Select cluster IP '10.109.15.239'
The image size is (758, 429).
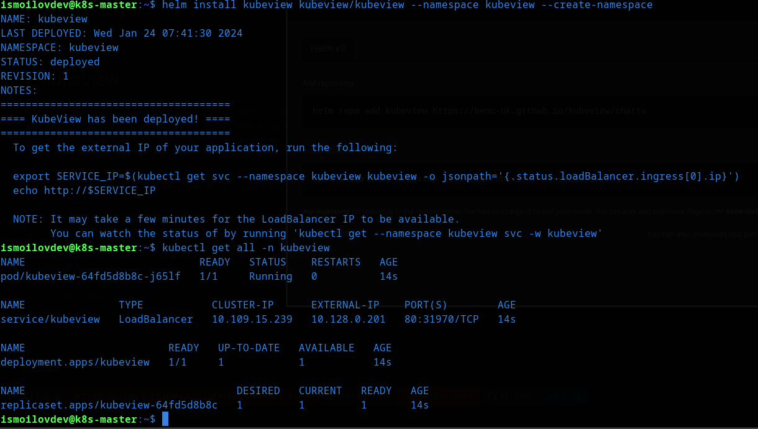coord(252,320)
